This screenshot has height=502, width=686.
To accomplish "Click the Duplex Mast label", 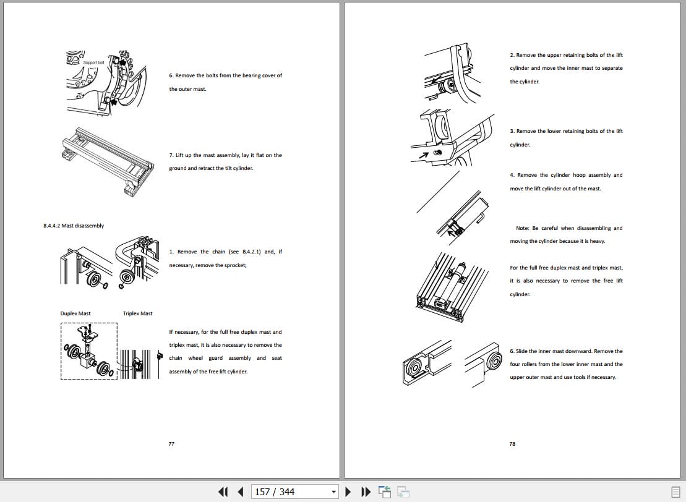I will (75, 313).
